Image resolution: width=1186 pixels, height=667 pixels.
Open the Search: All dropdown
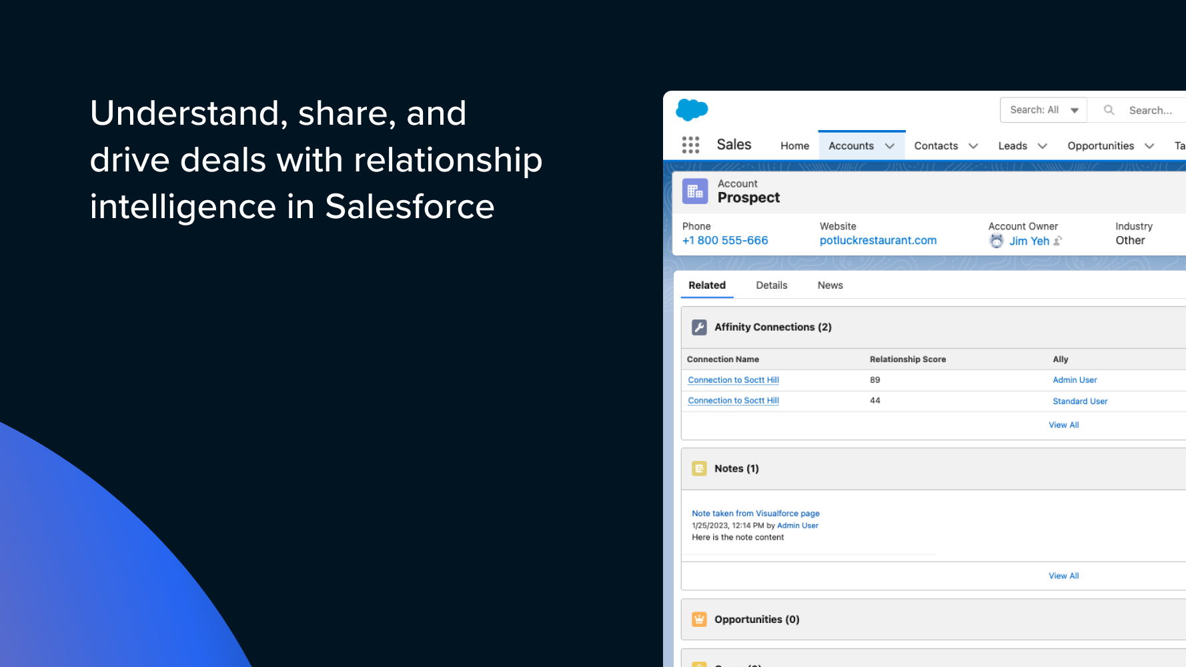pyautogui.click(x=1043, y=110)
